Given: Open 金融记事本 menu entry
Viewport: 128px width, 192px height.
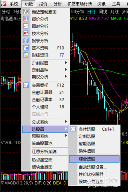Looking at the screenshot, I should [46, 100].
